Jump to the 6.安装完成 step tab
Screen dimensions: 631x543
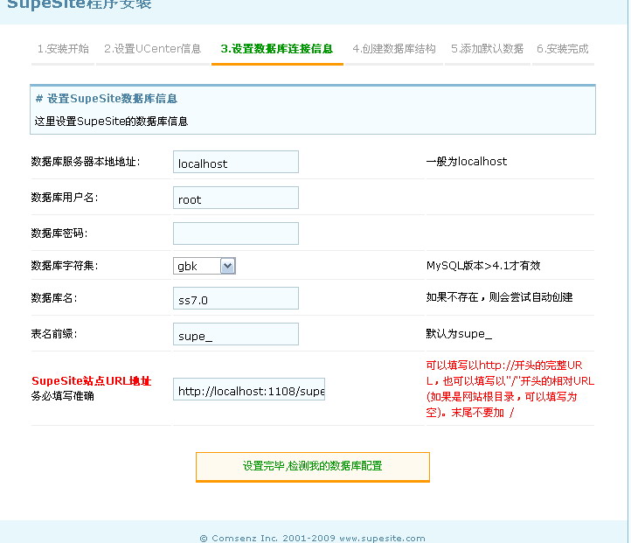point(563,49)
